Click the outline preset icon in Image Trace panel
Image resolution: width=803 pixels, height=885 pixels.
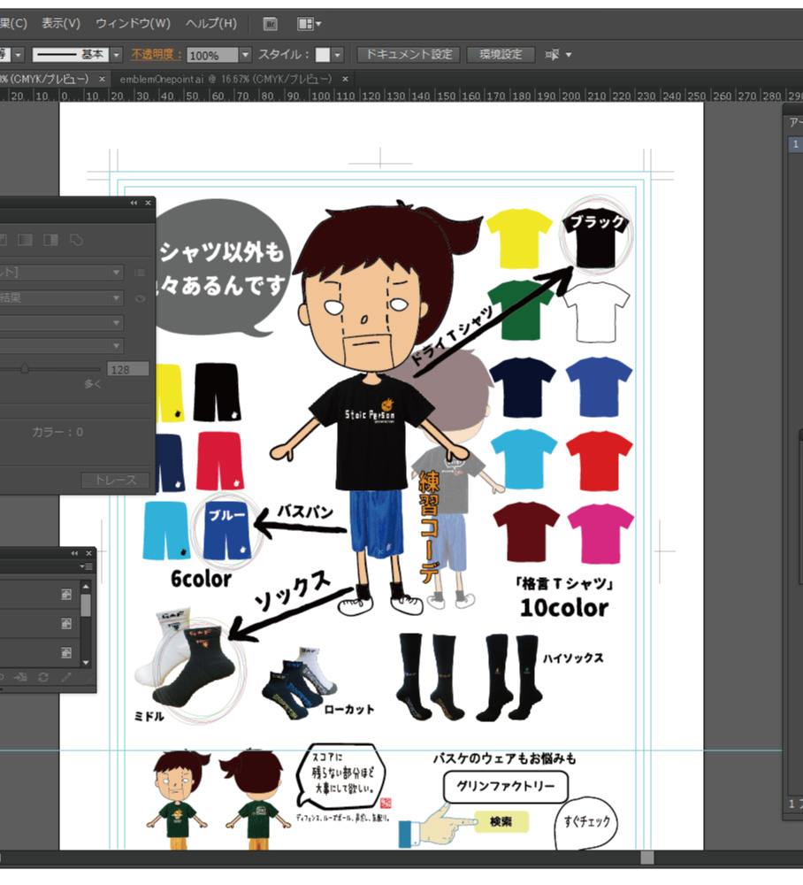point(76,240)
